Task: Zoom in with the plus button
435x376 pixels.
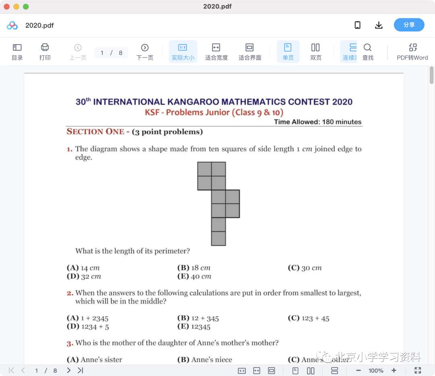Action: (394, 370)
